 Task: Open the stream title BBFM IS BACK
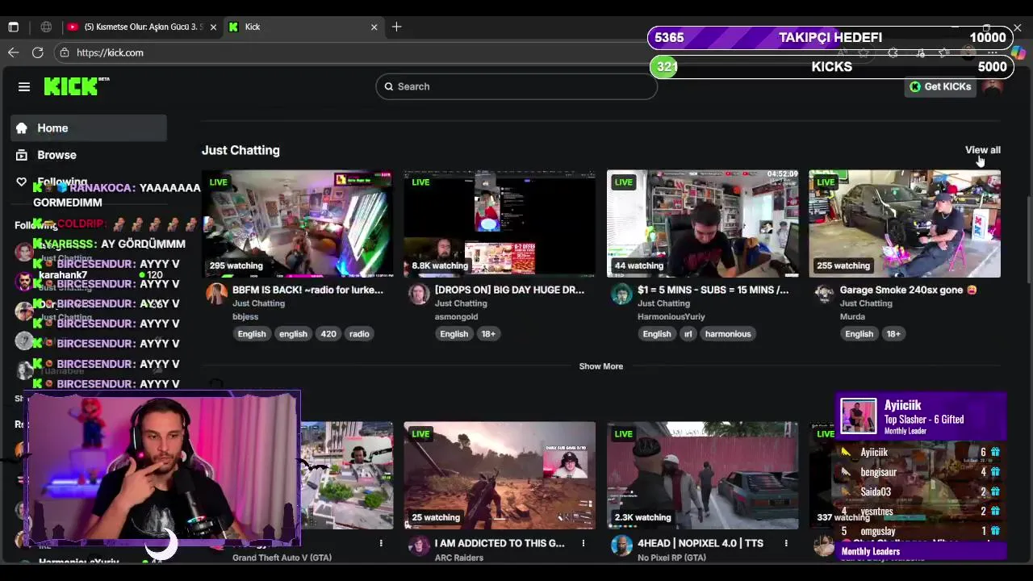pyautogui.click(x=307, y=290)
